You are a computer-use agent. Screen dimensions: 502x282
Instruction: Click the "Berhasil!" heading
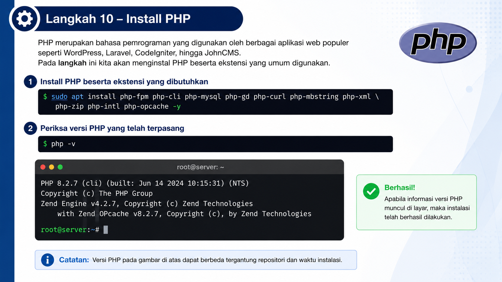(x=400, y=188)
